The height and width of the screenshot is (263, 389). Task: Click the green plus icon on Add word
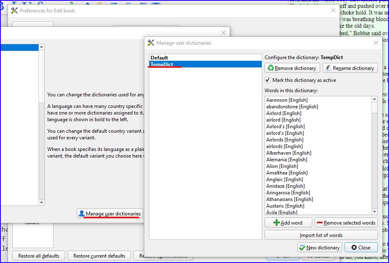click(276, 222)
